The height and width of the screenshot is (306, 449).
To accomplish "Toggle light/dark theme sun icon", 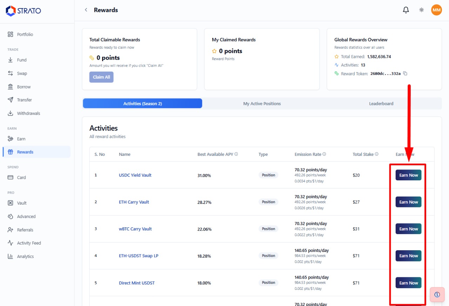I will (422, 10).
